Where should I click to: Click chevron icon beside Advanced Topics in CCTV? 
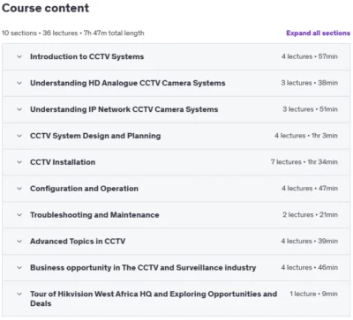click(19, 242)
